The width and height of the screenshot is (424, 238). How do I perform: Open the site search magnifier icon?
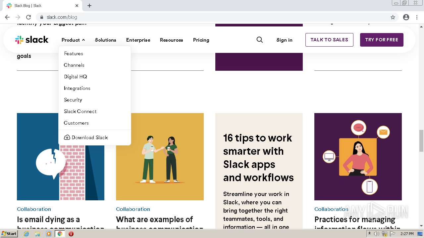tap(260, 40)
